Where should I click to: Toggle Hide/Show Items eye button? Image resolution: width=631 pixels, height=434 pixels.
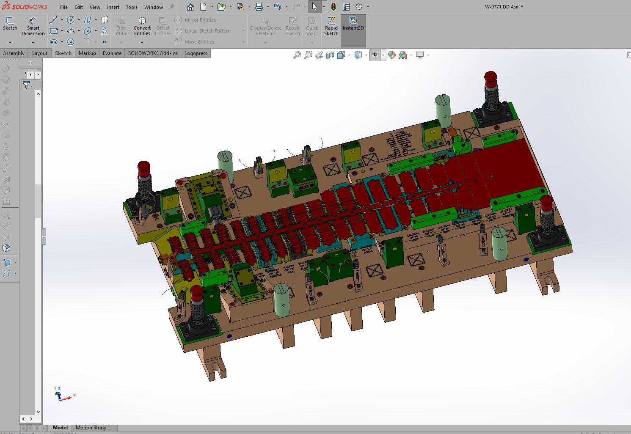(375, 55)
